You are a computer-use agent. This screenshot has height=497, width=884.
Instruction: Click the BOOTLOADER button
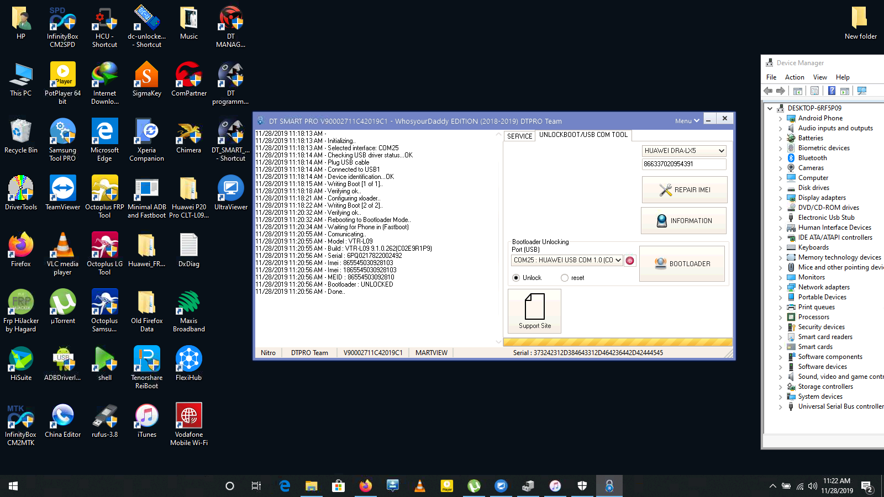tap(682, 264)
